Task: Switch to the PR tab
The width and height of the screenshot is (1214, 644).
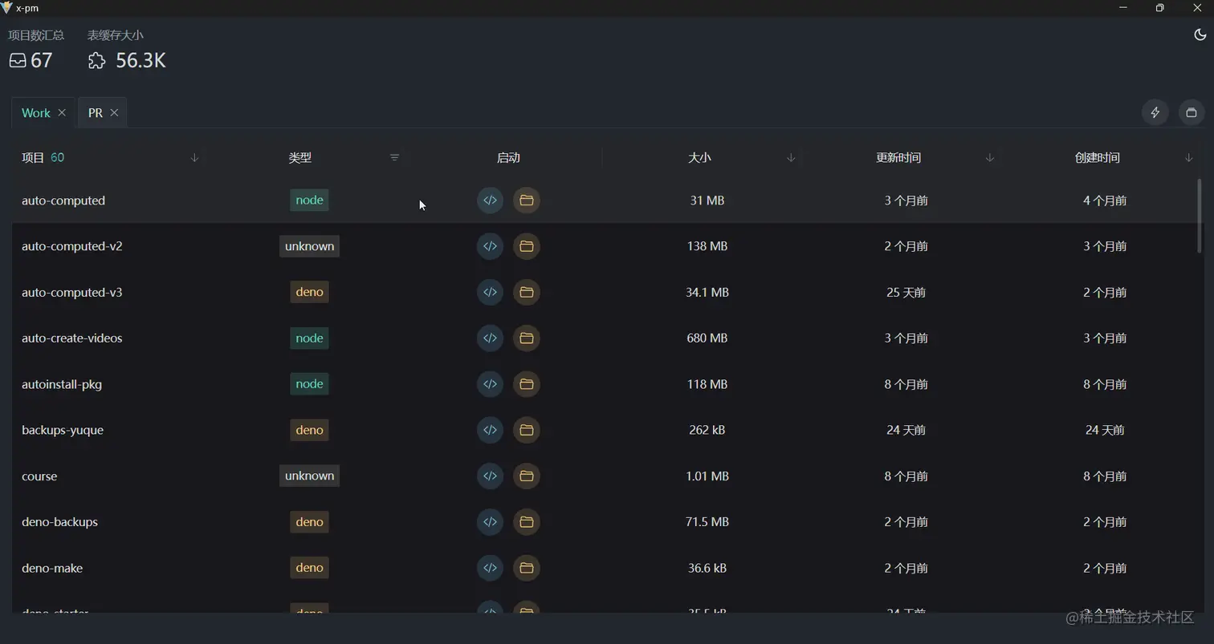Action: (96, 113)
